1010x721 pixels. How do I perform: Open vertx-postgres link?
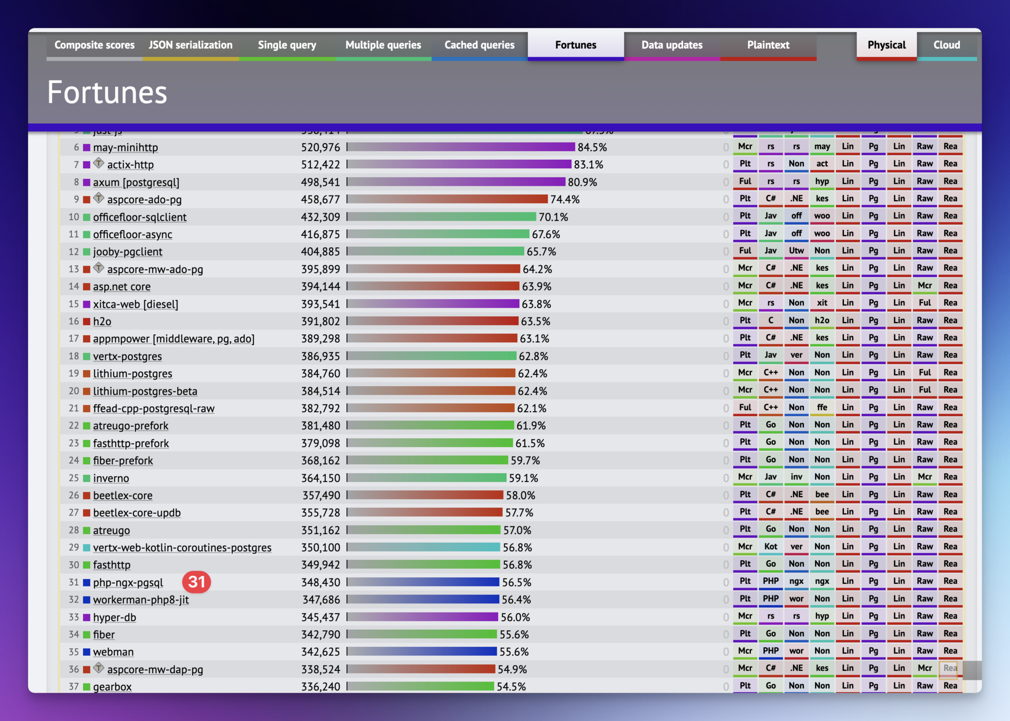pyautogui.click(x=127, y=356)
